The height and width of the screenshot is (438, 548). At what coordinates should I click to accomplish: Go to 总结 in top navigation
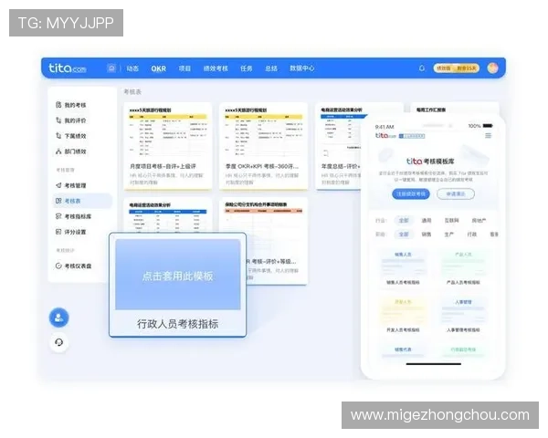pyautogui.click(x=271, y=68)
